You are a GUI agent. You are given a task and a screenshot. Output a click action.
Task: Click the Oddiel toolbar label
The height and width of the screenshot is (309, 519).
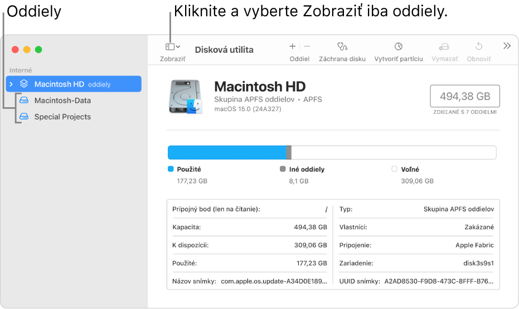click(299, 59)
